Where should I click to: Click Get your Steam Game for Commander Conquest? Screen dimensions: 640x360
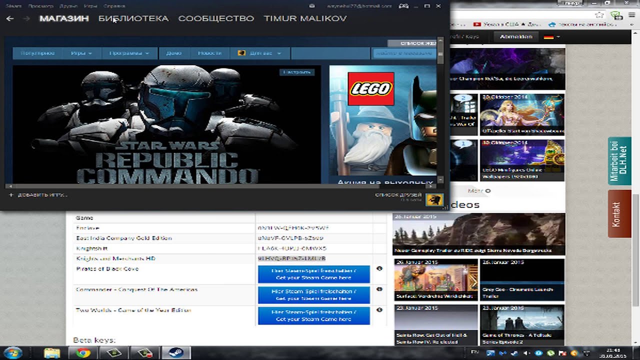[313, 294]
